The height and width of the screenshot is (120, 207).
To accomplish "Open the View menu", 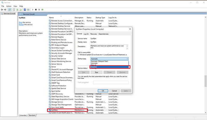I will click(15, 6).
